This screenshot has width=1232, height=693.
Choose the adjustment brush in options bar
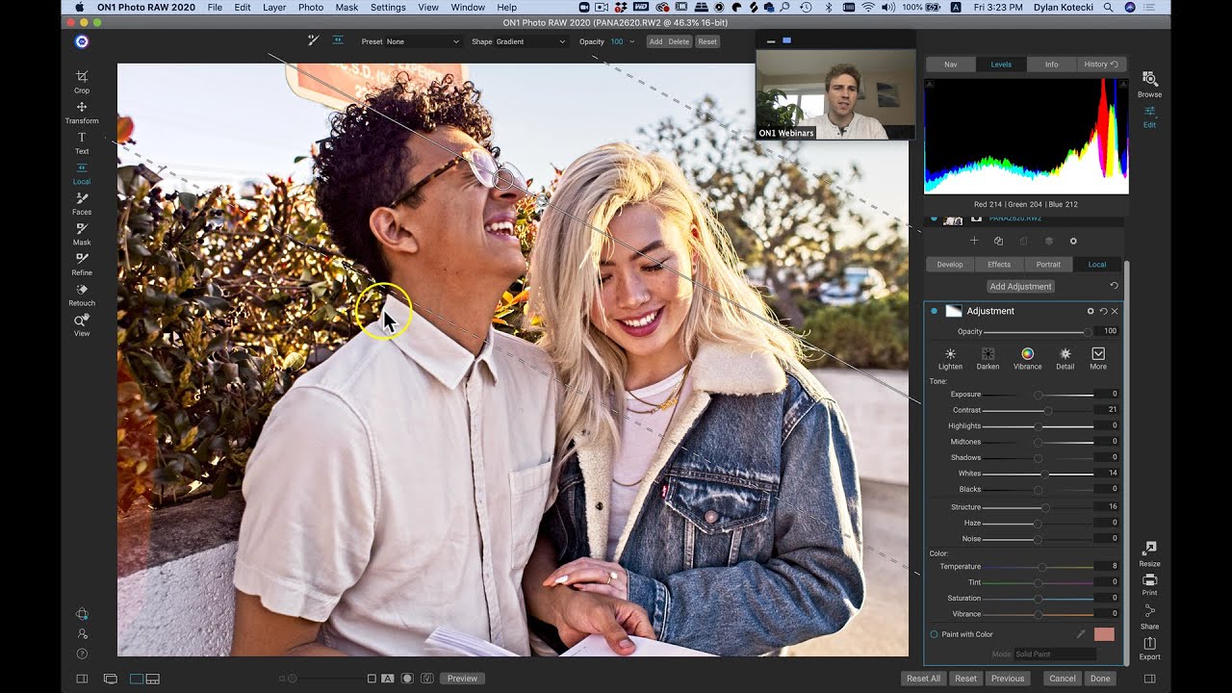coord(313,40)
